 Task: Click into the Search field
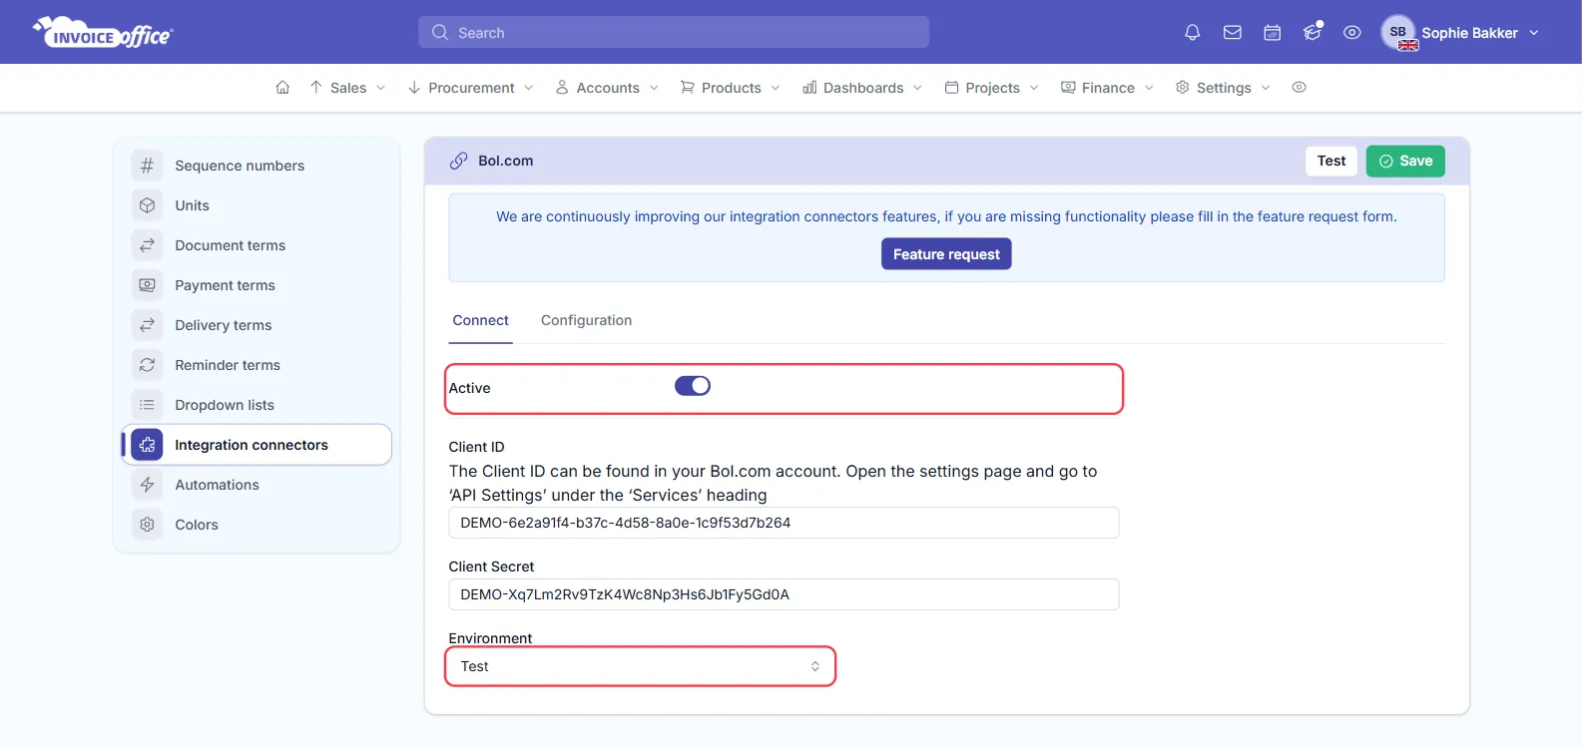tap(674, 33)
